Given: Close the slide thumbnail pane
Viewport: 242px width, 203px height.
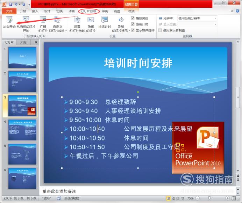Looking at the screenshot, I should (36, 42).
